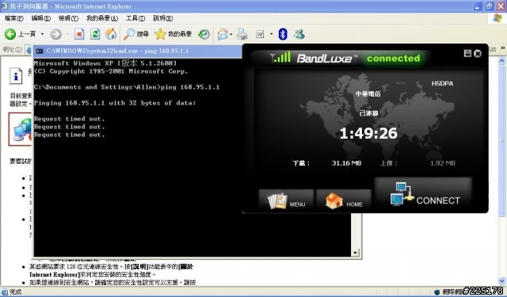507x297 pixels.
Task: Click the cmd.exe window system icon
Action: click(40, 51)
